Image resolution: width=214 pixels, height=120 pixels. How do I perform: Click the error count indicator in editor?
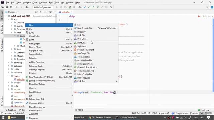click(x=200, y=16)
